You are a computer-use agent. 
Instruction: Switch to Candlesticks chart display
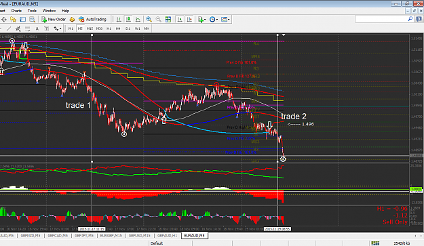pos(128,20)
